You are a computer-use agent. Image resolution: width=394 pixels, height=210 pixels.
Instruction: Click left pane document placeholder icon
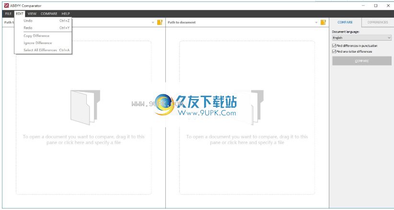tap(85, 107)
